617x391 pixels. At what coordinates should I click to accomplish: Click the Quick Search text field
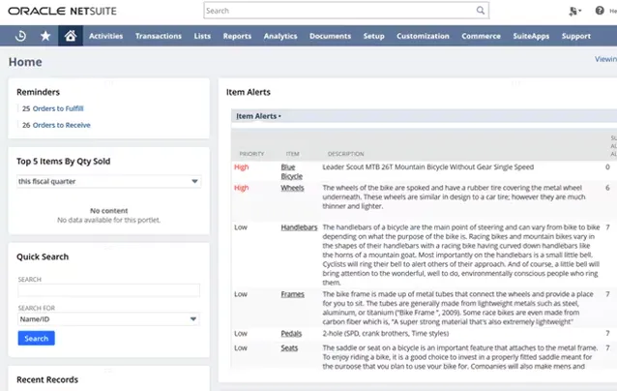click(108, 290)
